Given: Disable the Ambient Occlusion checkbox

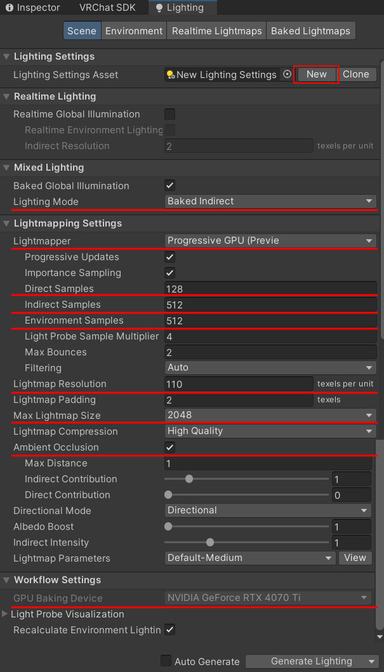Looking at the screenshot, I should 169,447.
